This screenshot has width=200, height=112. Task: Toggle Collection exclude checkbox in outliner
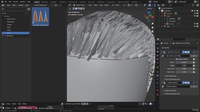click(192, 11)
